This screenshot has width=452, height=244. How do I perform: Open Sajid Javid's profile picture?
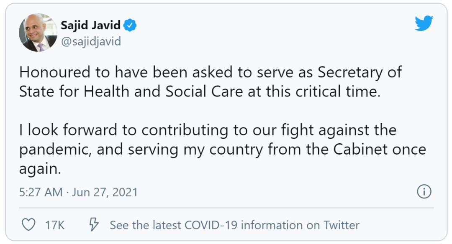coord(38,33)
